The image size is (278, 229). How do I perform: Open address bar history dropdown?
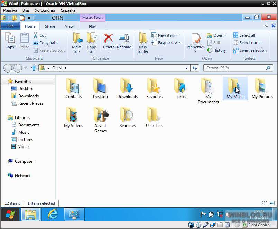coord(187,68)
